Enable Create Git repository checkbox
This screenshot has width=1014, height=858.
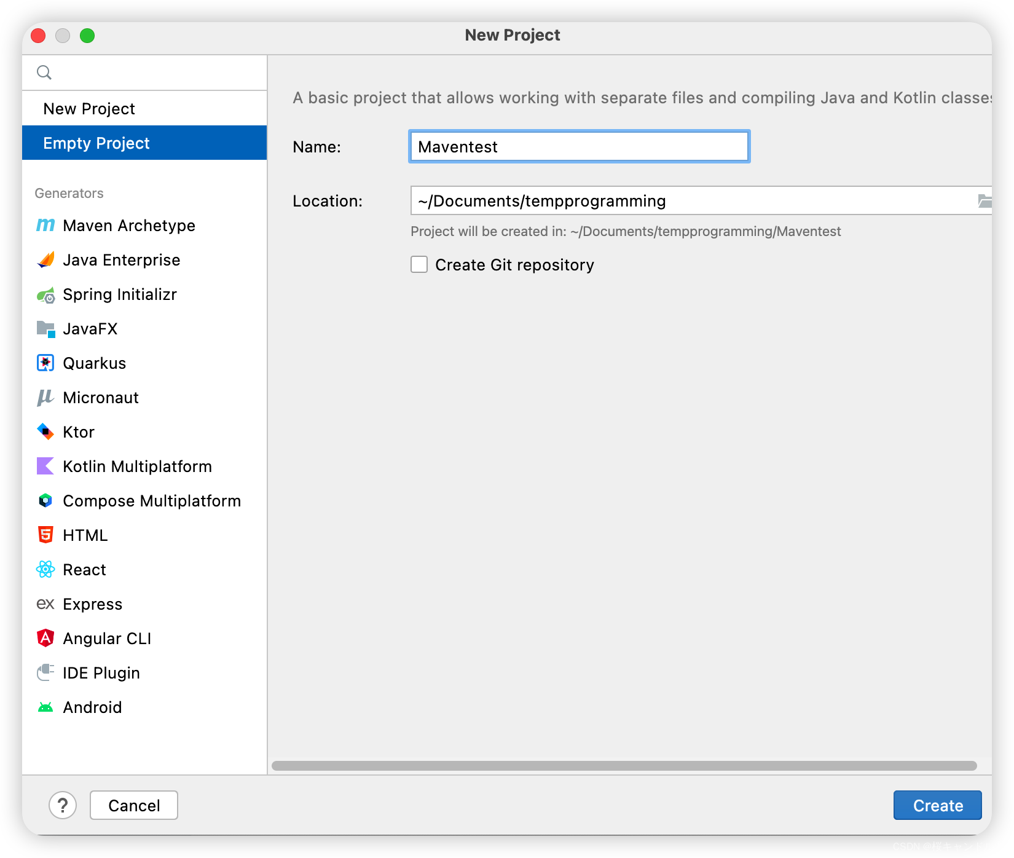[x=419, y=265]
